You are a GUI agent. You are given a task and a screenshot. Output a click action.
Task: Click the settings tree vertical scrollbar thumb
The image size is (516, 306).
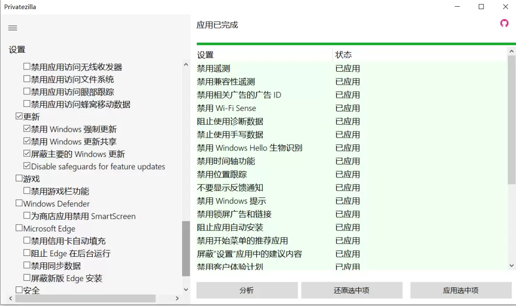pos(186,249)
